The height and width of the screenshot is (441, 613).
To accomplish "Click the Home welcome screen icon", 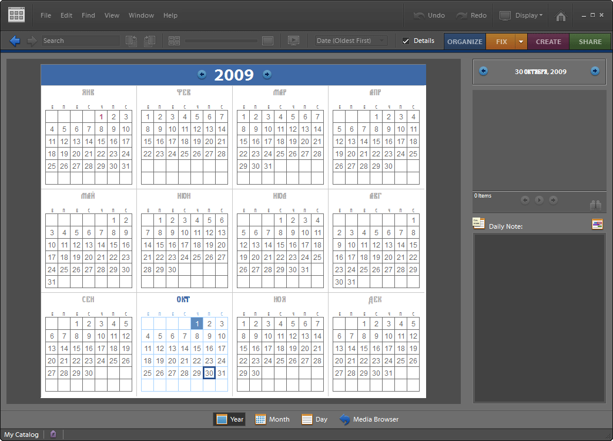I will pos(561,16).
